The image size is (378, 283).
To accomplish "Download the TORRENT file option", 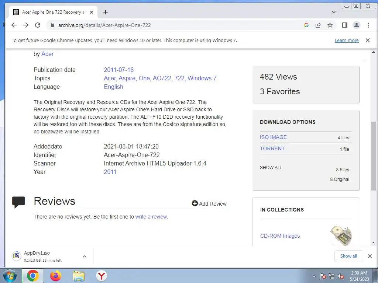I will click(272, 149).
